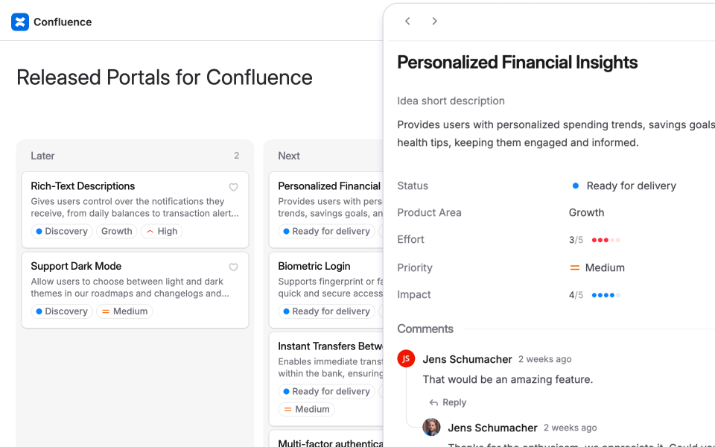Viewport: 715px width, 447px height.
Task: Click the reply arrow icon under the comment
Action: click(x=433, y=402)
